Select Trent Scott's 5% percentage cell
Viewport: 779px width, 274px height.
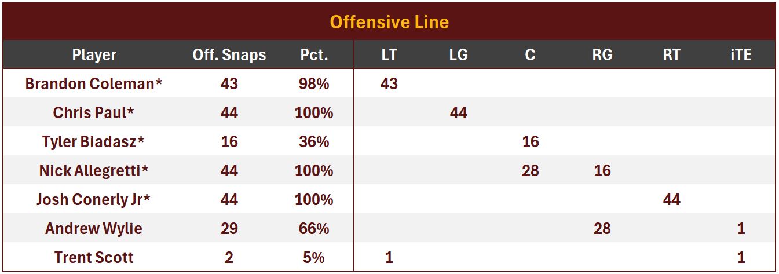click(x=314, y=257)
